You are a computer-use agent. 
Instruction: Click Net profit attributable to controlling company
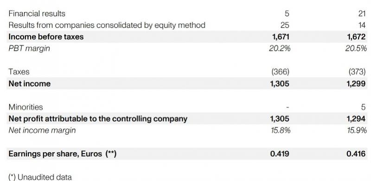click(x=98, y=119)
